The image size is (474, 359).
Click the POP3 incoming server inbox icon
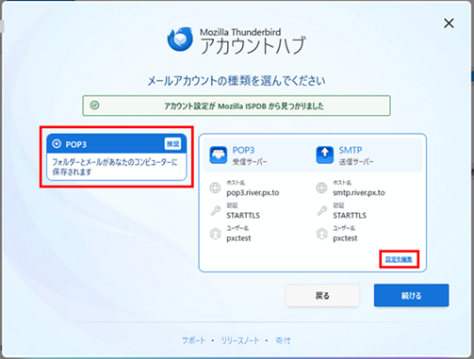219,155
